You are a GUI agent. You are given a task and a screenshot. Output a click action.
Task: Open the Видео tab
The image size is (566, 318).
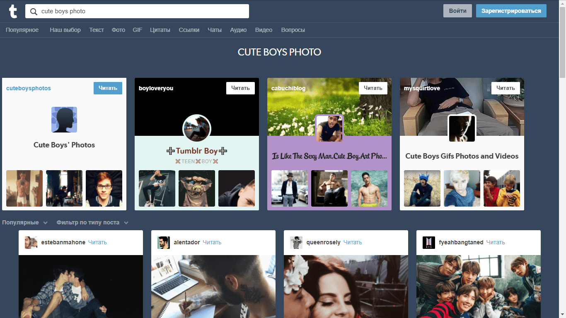pos(264,30)
